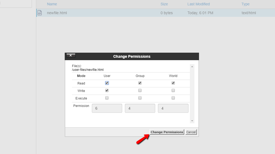275x154 pixels.
Task: Sort files by Size column header
Action: (164, 4)
